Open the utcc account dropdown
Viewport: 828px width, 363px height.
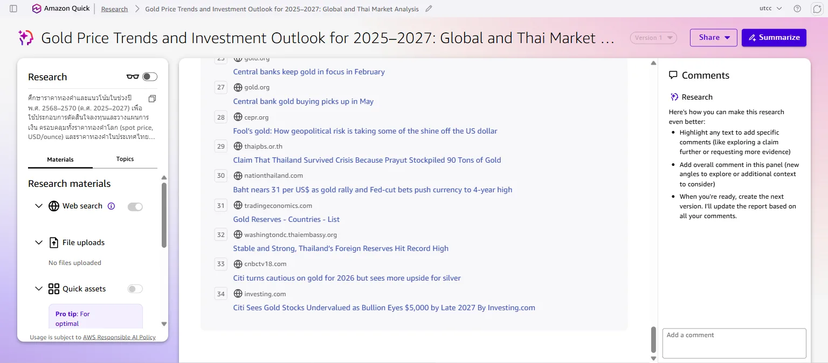(x=770, y=9)
